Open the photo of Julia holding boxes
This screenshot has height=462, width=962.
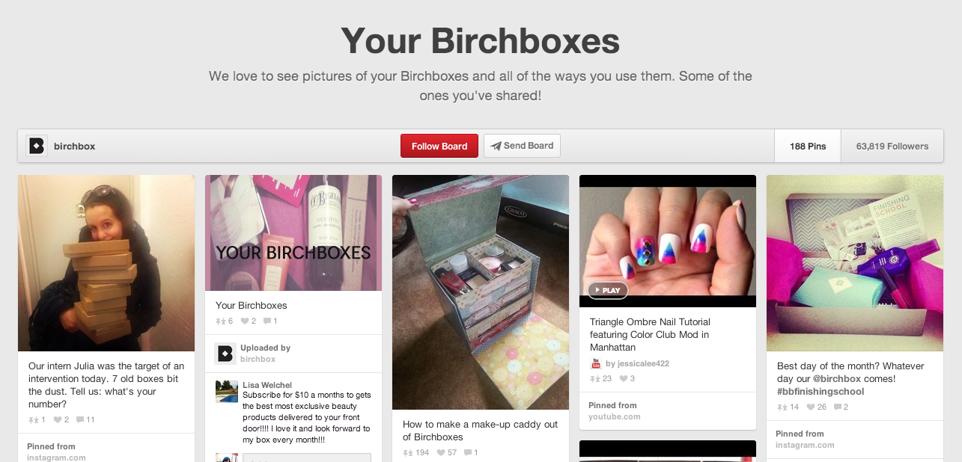pos(106,263)
